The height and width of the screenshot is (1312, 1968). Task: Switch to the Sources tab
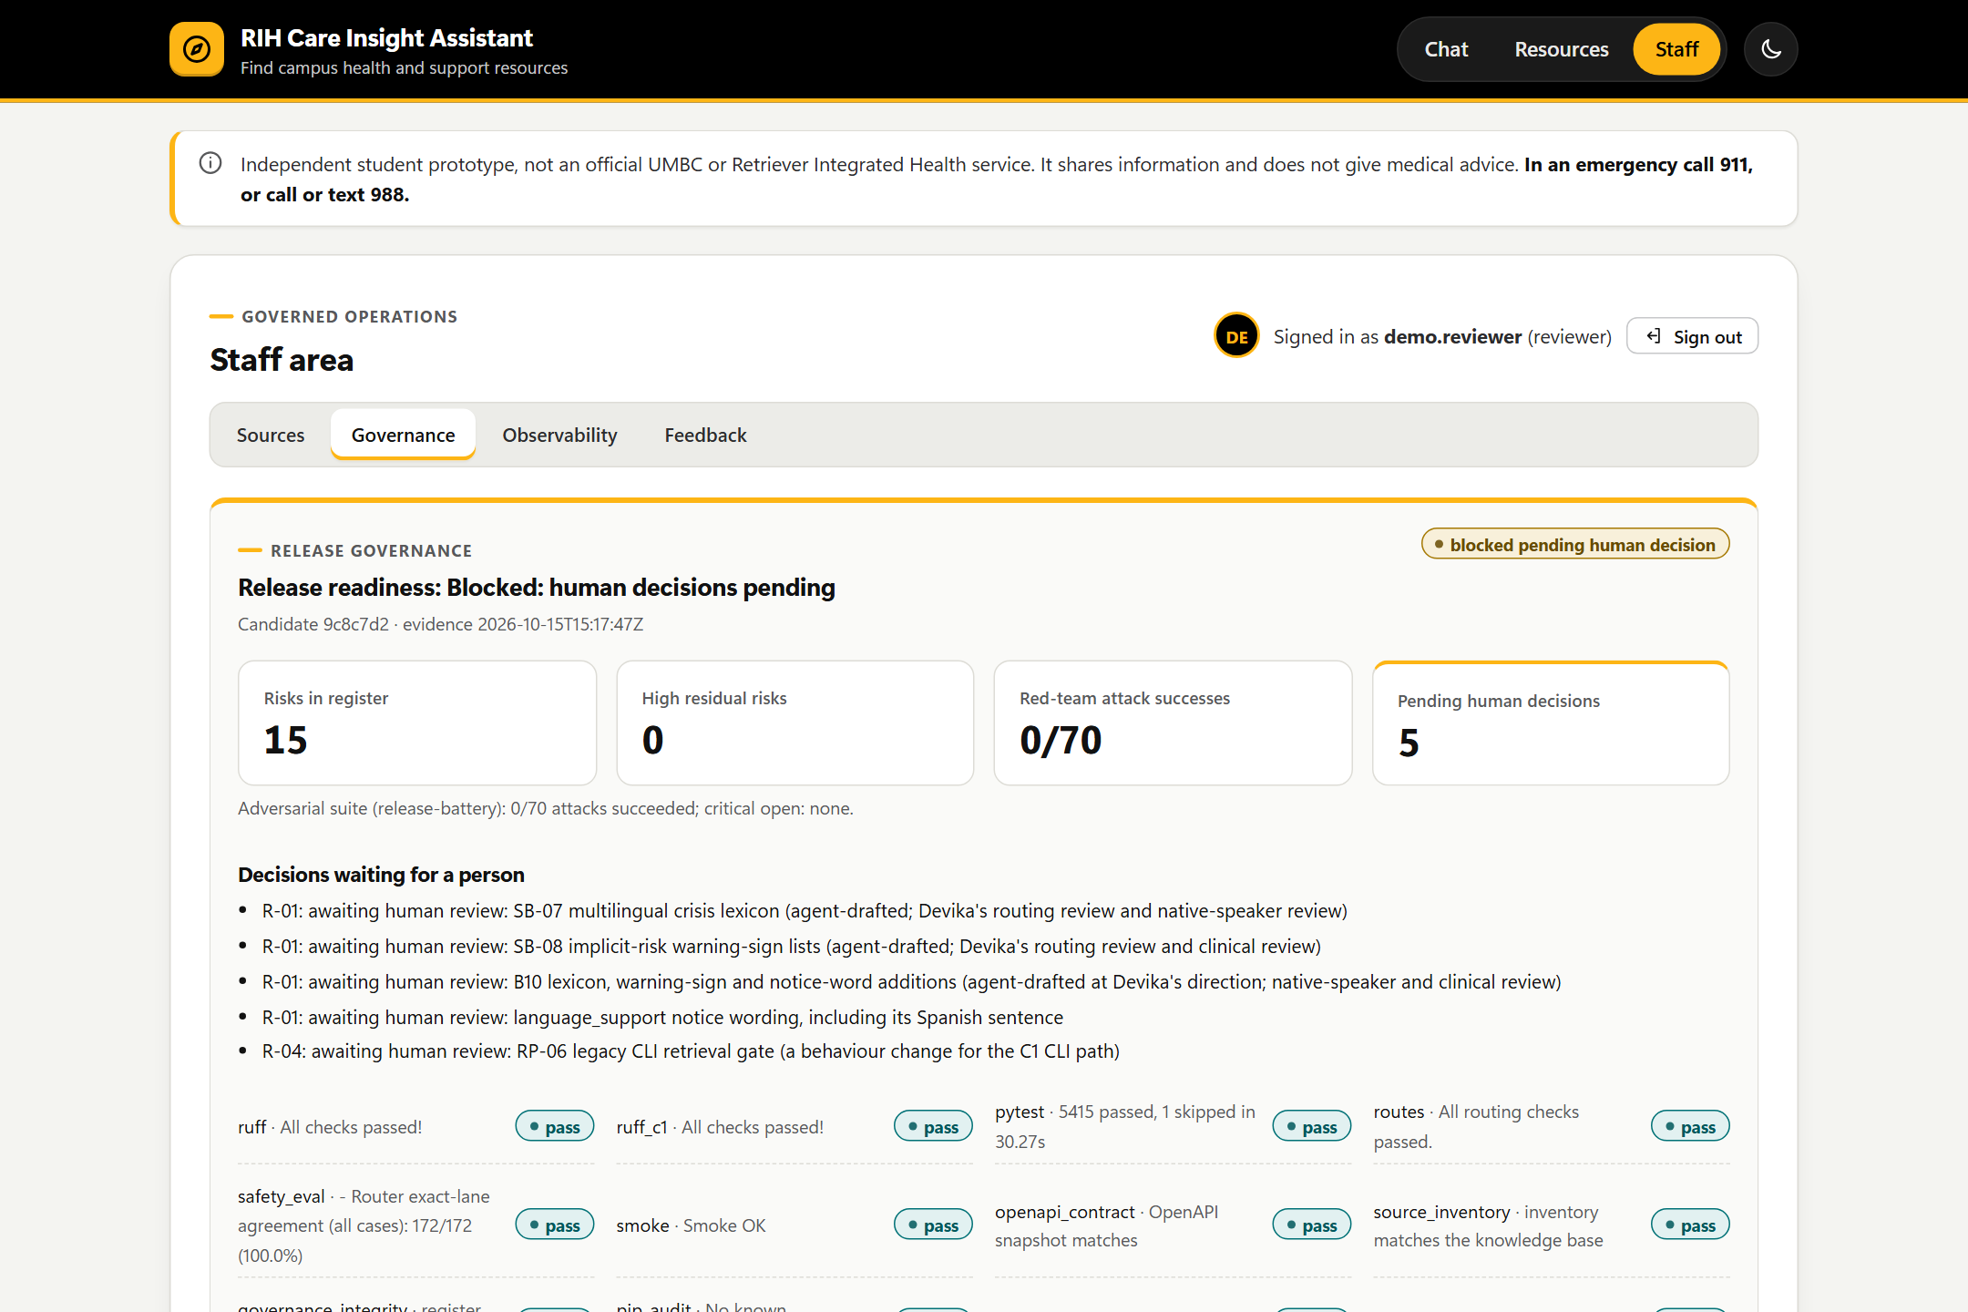(271, 435)
